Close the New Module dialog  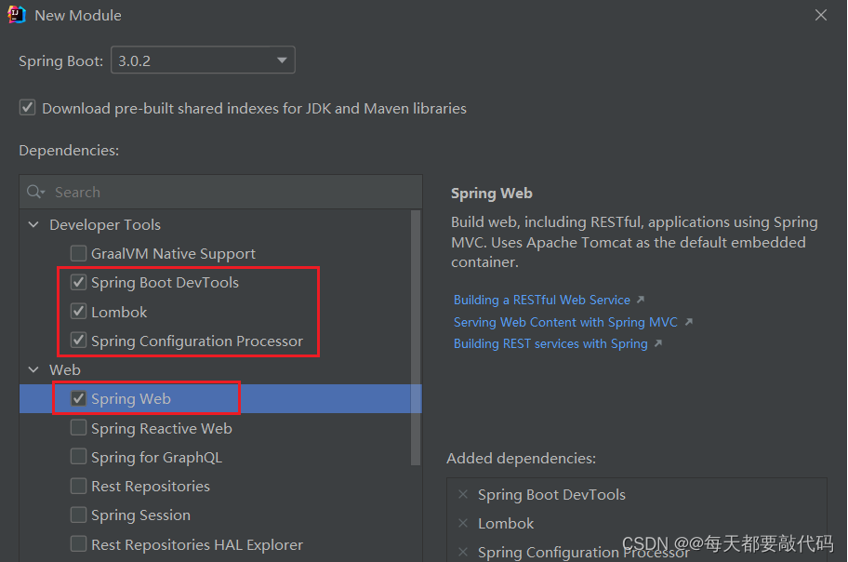tap(821, 15)
